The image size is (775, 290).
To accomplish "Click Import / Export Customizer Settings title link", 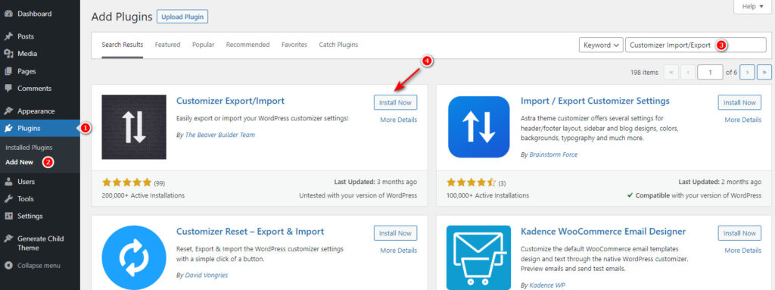I will 595,101.
